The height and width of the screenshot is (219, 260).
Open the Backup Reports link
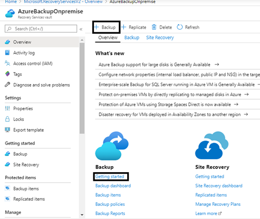click(110, 213)
